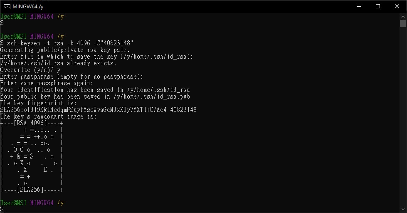Close the MINGW64 terminal window
The height and width of the screenshot is (213, 407).
click(x=397, y=6)
